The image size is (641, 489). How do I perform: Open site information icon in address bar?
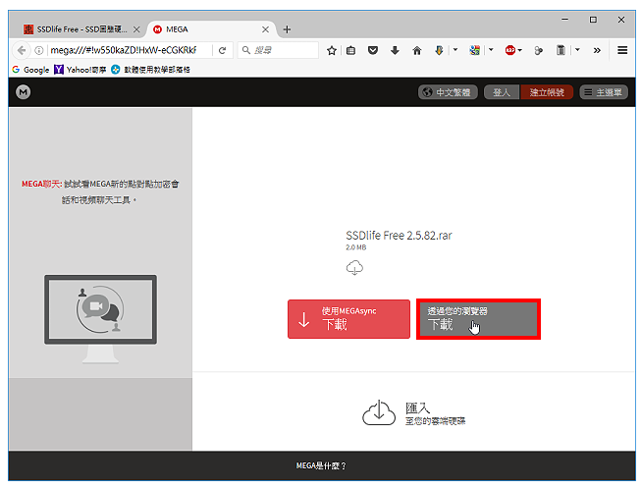click(39, 50)
